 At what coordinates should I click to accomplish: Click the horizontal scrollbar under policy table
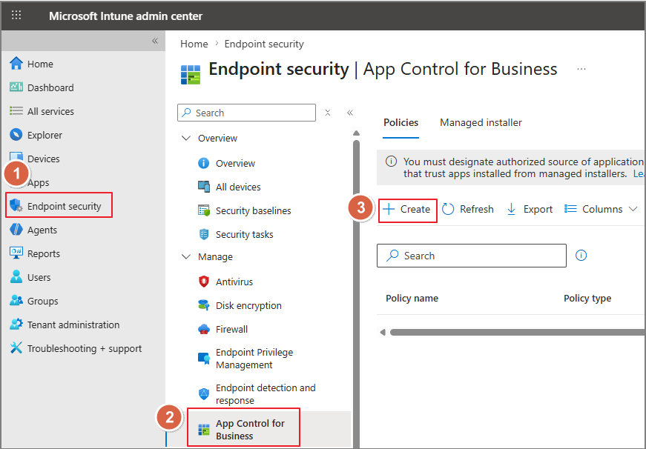(x=517, y=332)
